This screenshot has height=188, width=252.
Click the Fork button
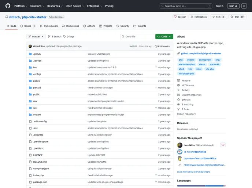(x=218, y=17)
